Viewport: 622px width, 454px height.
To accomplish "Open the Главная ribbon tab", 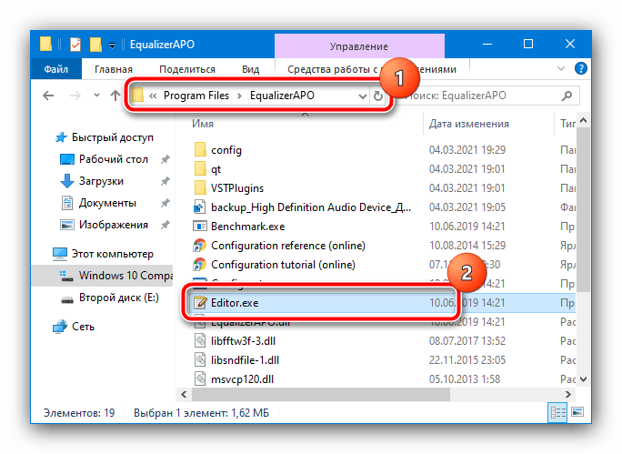I will [x=114, y=69].
